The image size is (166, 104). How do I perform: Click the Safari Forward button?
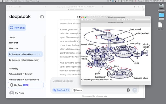(16, 7)
